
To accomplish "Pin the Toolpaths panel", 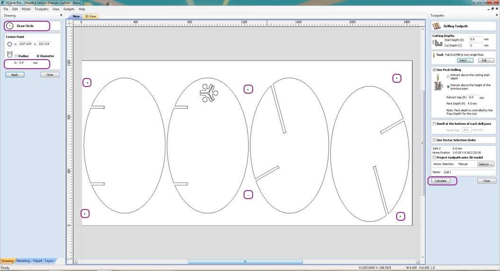I will coord(497,15).
